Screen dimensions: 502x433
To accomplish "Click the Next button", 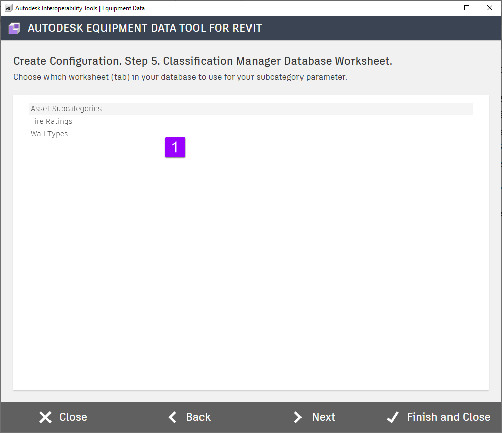I will point(314,417).
